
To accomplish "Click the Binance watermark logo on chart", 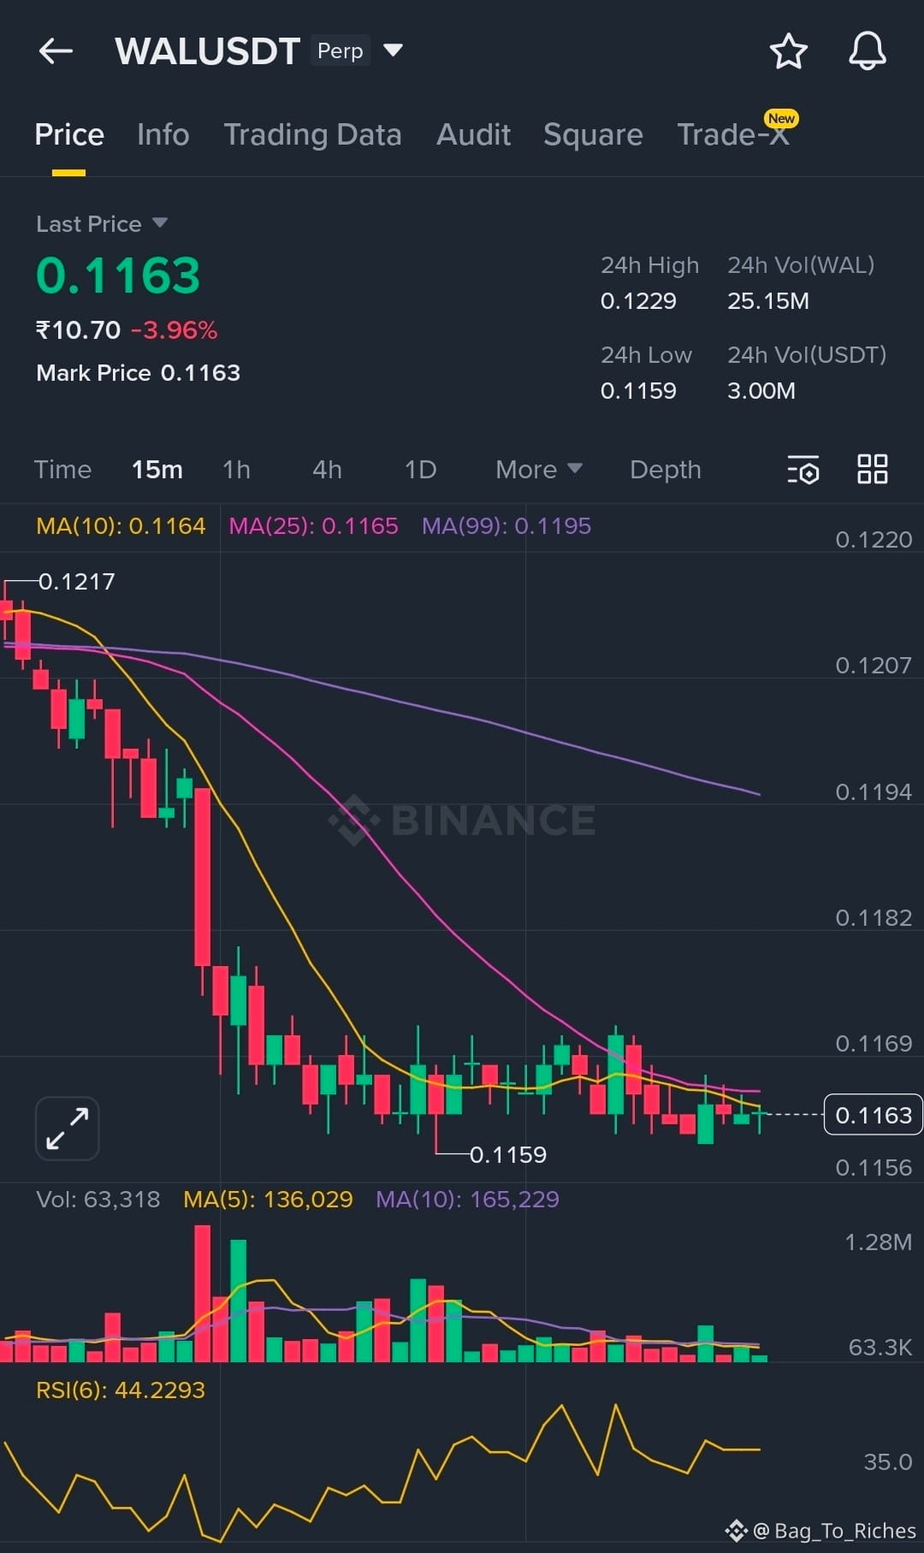I will (463, 820).
